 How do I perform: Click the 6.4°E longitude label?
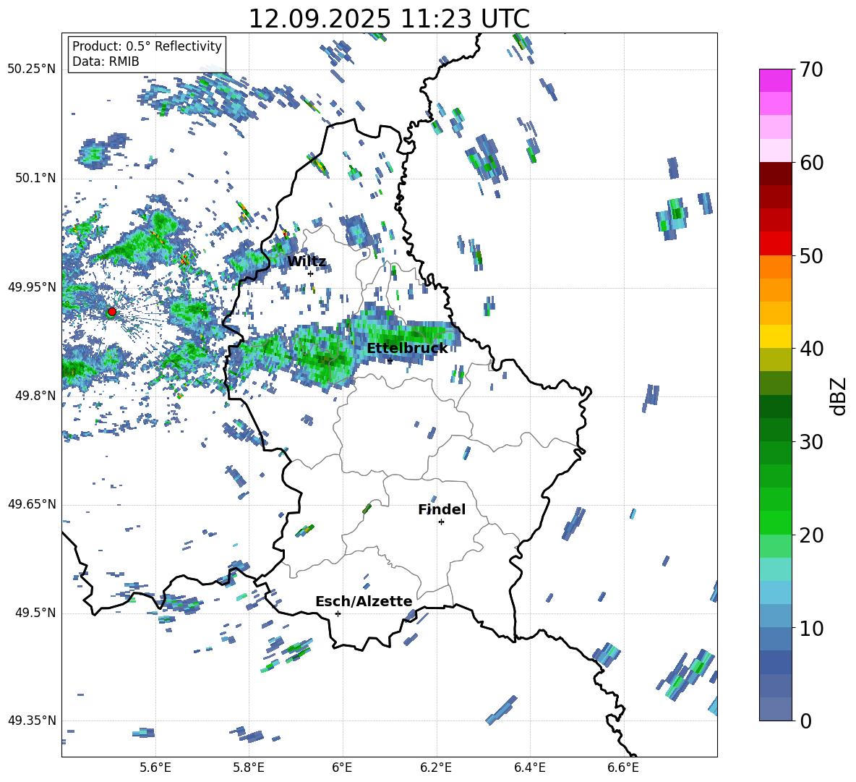[x=529, y=768]
